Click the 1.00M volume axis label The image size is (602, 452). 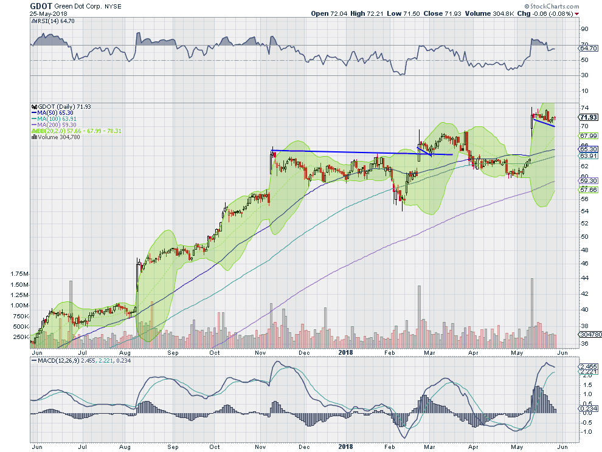pos(19,306)
